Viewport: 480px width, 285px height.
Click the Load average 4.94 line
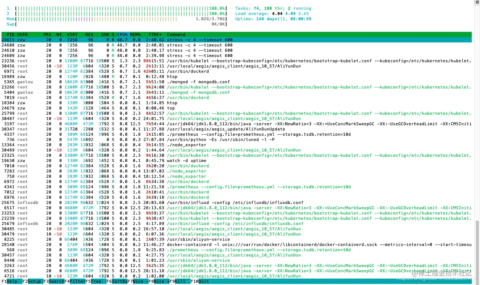point(272,13)
